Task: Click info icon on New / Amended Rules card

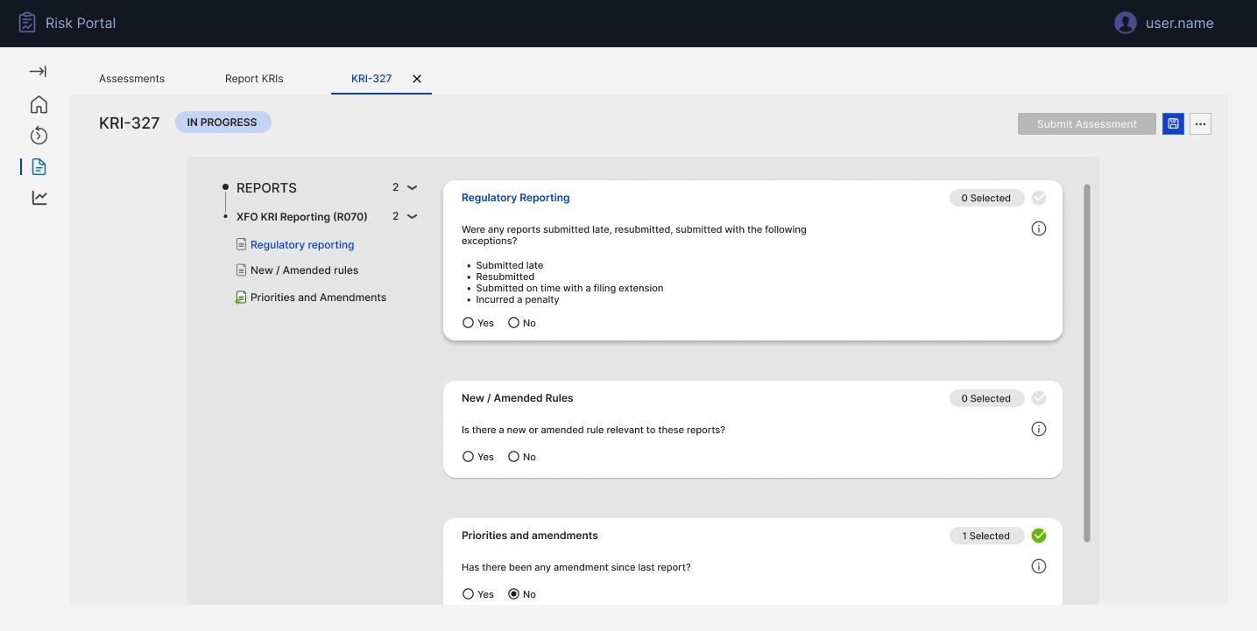Action: pyautogui.click(x=1039, y=429)
